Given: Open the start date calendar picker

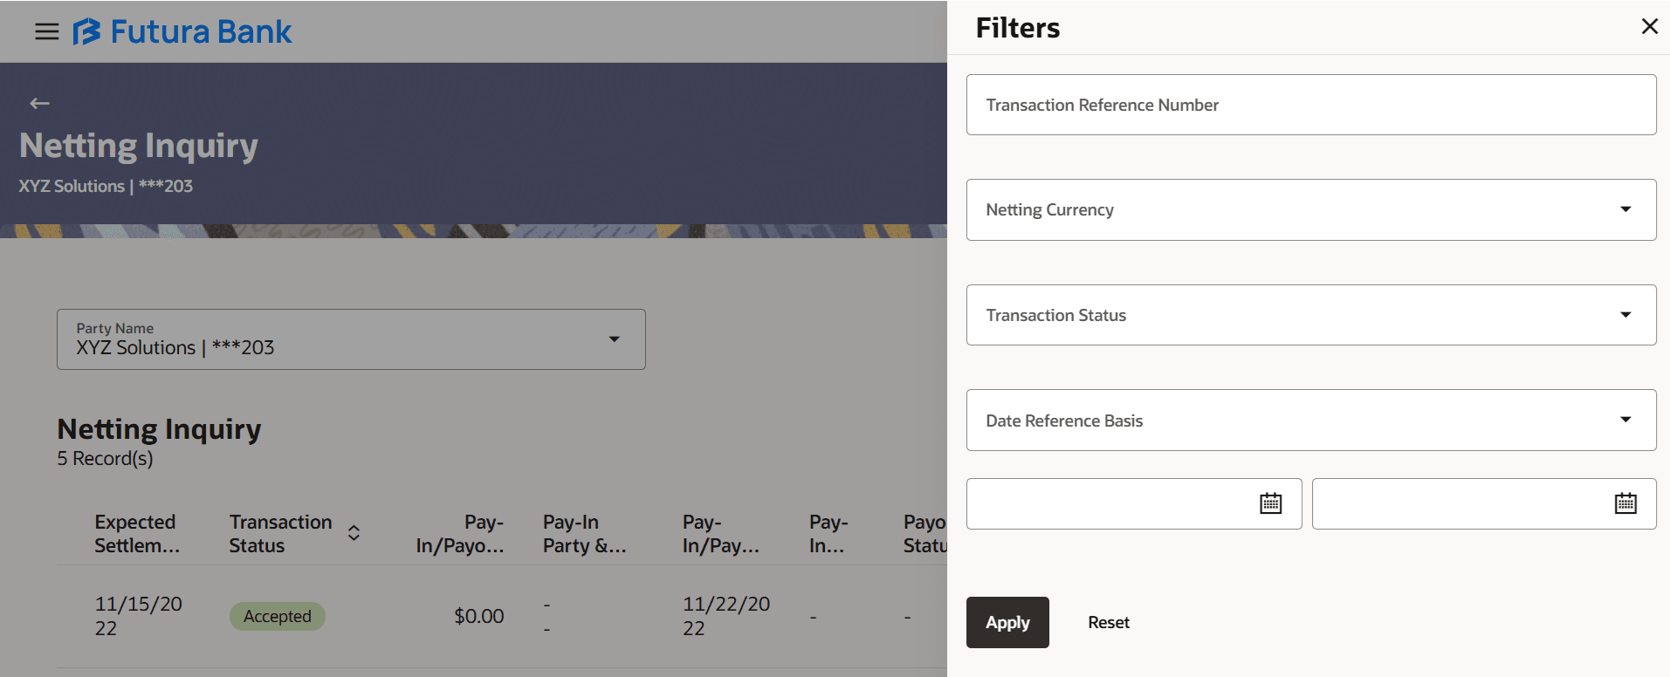Looking at the screenshot, I should click(x=1270, y=503).
